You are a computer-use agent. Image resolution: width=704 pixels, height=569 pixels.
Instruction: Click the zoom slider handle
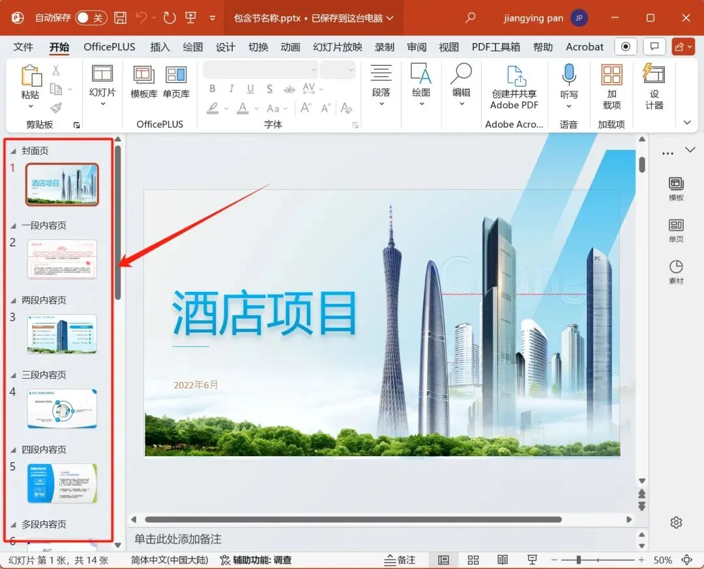pos(579,560)
